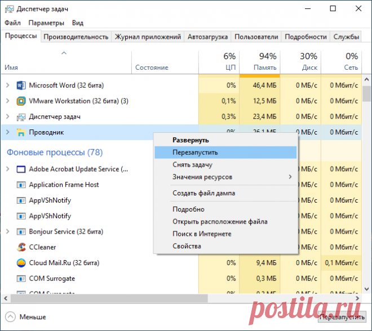Expand the Проводник process row
The width and height of the screenshot is (372, 331).
coord(7,132)
